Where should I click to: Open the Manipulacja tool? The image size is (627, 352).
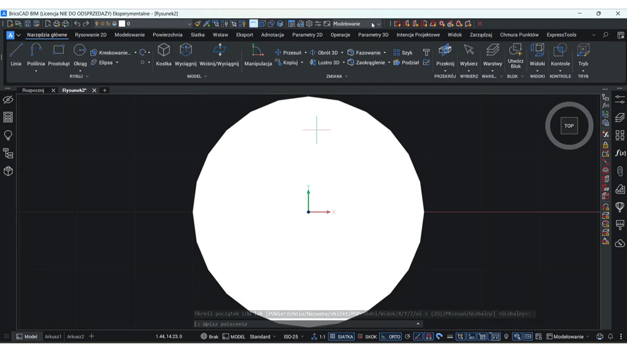tap(258, 55)
